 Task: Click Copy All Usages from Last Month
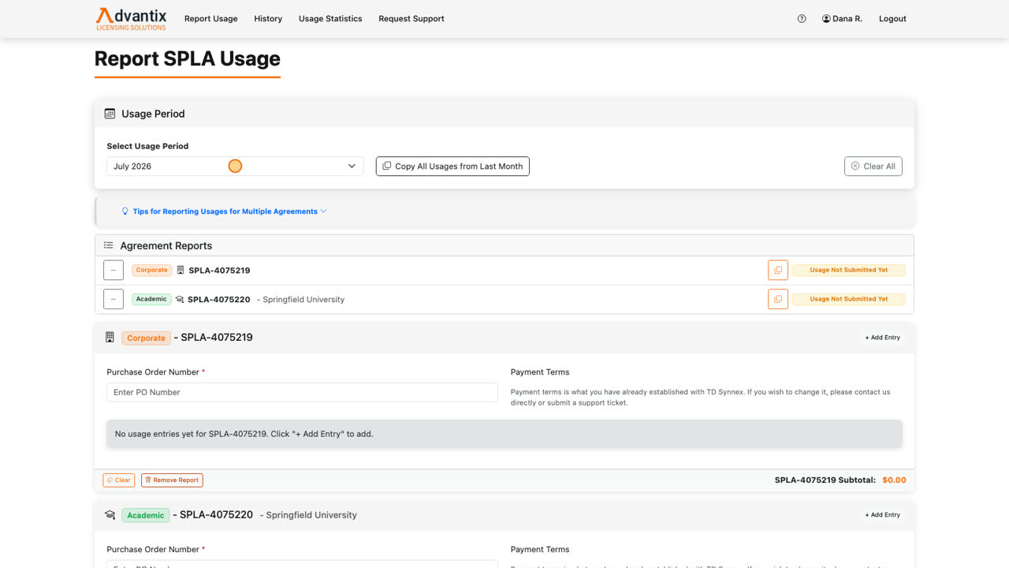(x=452, y=166)
